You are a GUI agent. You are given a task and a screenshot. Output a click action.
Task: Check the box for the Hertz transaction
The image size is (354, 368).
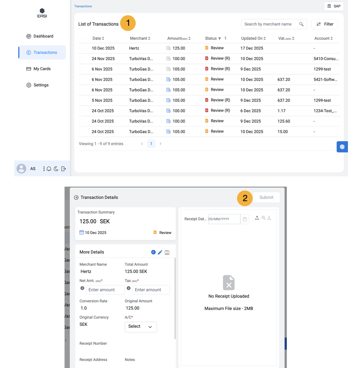[82, 48]
